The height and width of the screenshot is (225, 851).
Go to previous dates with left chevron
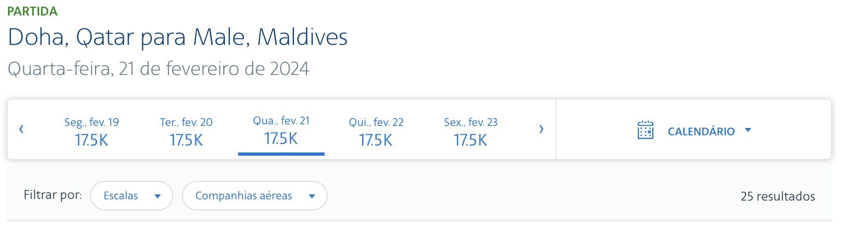[x=21, y=129]
